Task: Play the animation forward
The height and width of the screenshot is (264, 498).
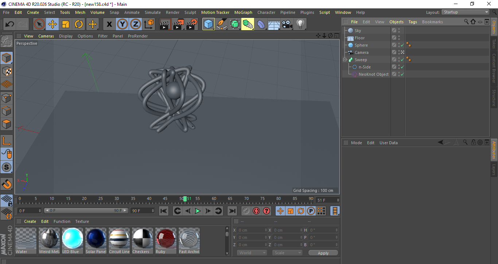Action: (198, 211)
